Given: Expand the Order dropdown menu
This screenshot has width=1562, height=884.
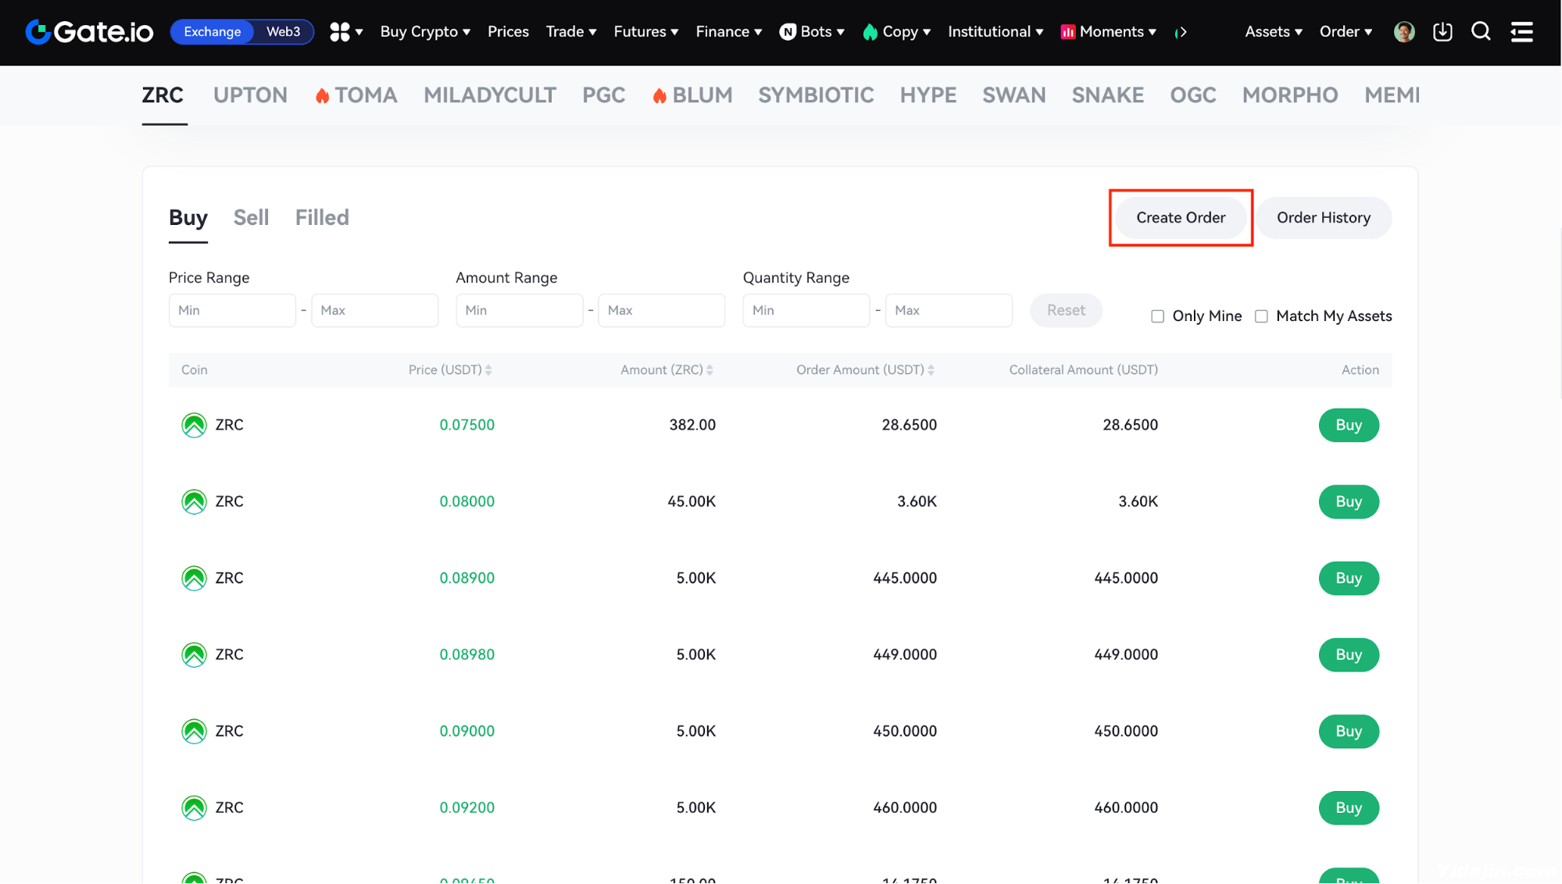Looking at the screenshot, I should [x=1346, y=32].
